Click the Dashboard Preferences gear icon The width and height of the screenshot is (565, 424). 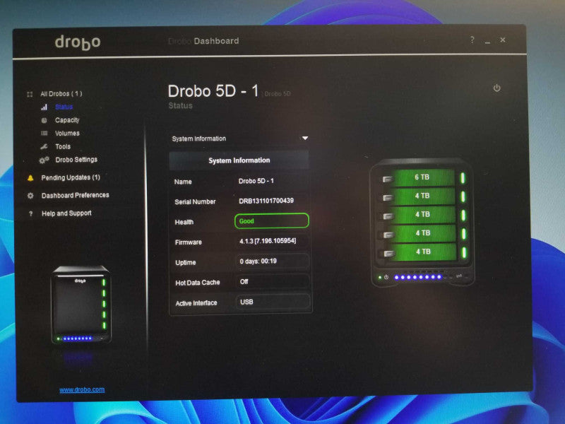click(30, 196)
